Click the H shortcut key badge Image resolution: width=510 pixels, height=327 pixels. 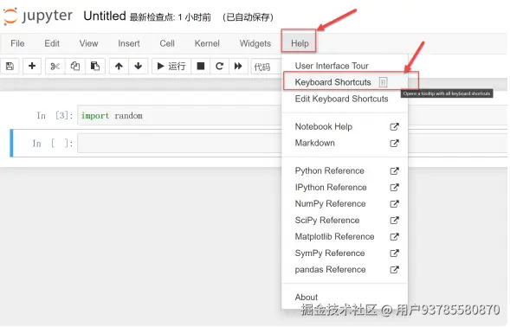384,82
